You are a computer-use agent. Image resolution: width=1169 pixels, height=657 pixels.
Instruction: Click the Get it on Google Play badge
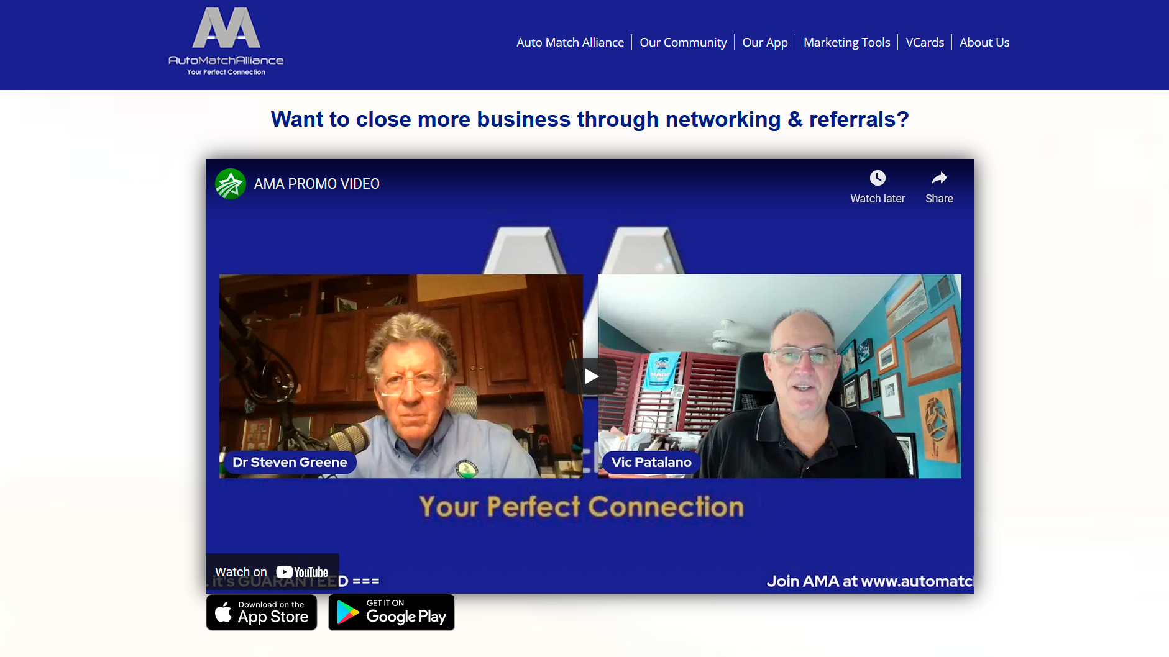click(x=392, y=612)
